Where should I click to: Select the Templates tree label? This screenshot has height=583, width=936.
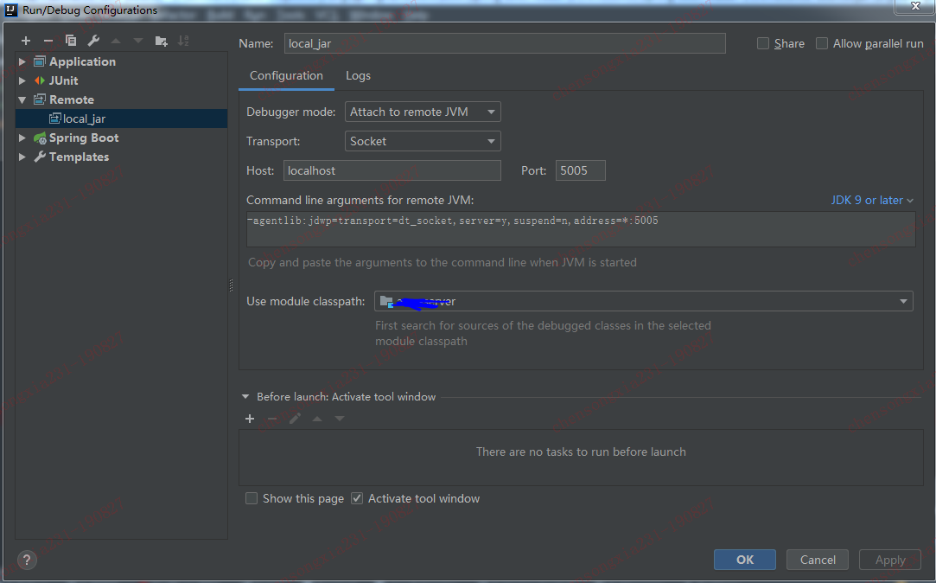tap(79, 157)
